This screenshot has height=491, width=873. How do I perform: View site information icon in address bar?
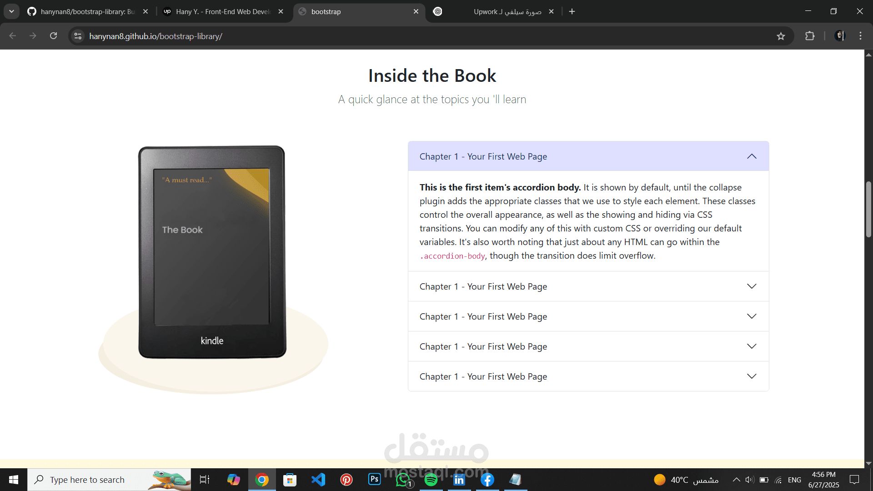[78, 36]
